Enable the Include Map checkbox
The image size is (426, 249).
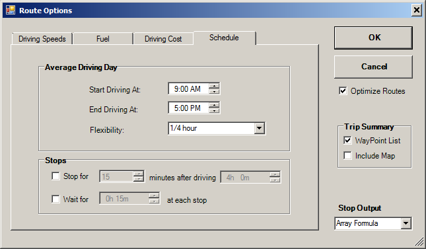click(x=347, y=155)
